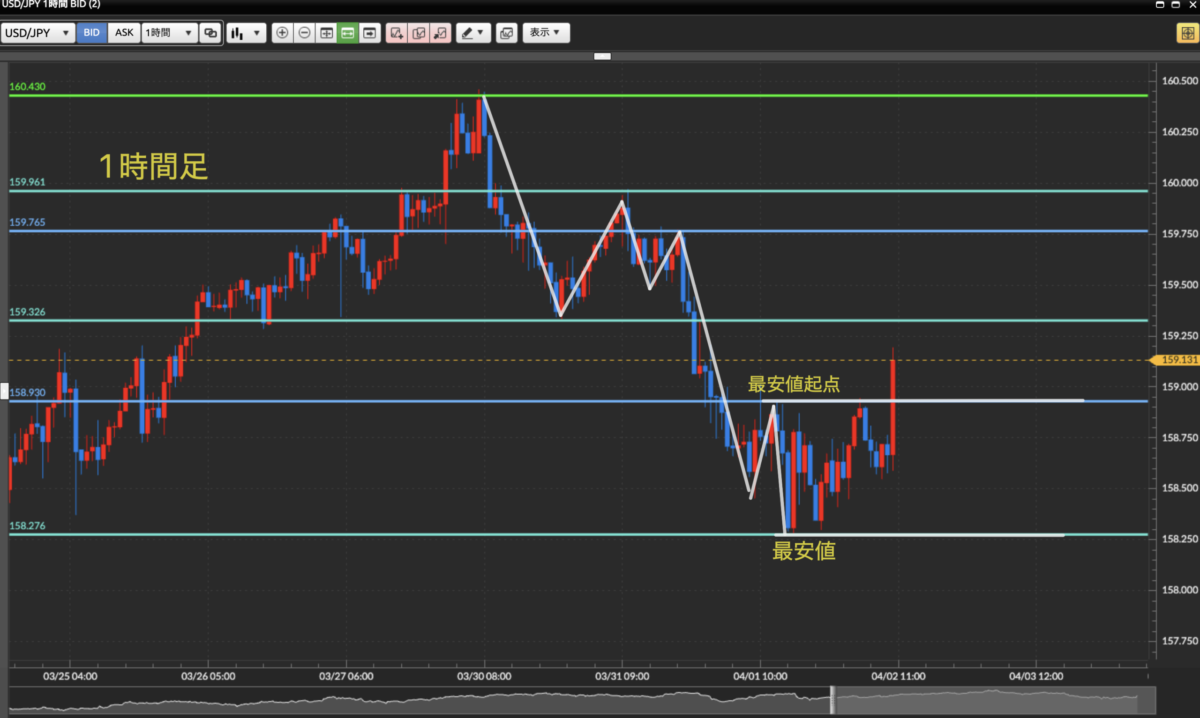Viewport: 1200px width, 718px height.
Task: Click the pink import chart arrow icon
Action: click(x=440, y=33)
